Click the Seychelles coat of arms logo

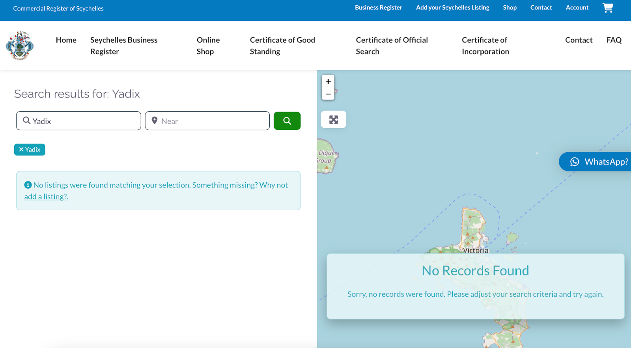point(20,45)
